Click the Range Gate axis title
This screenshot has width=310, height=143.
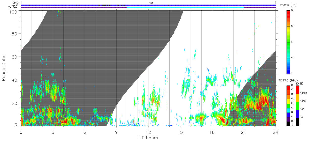coord(4,69)
